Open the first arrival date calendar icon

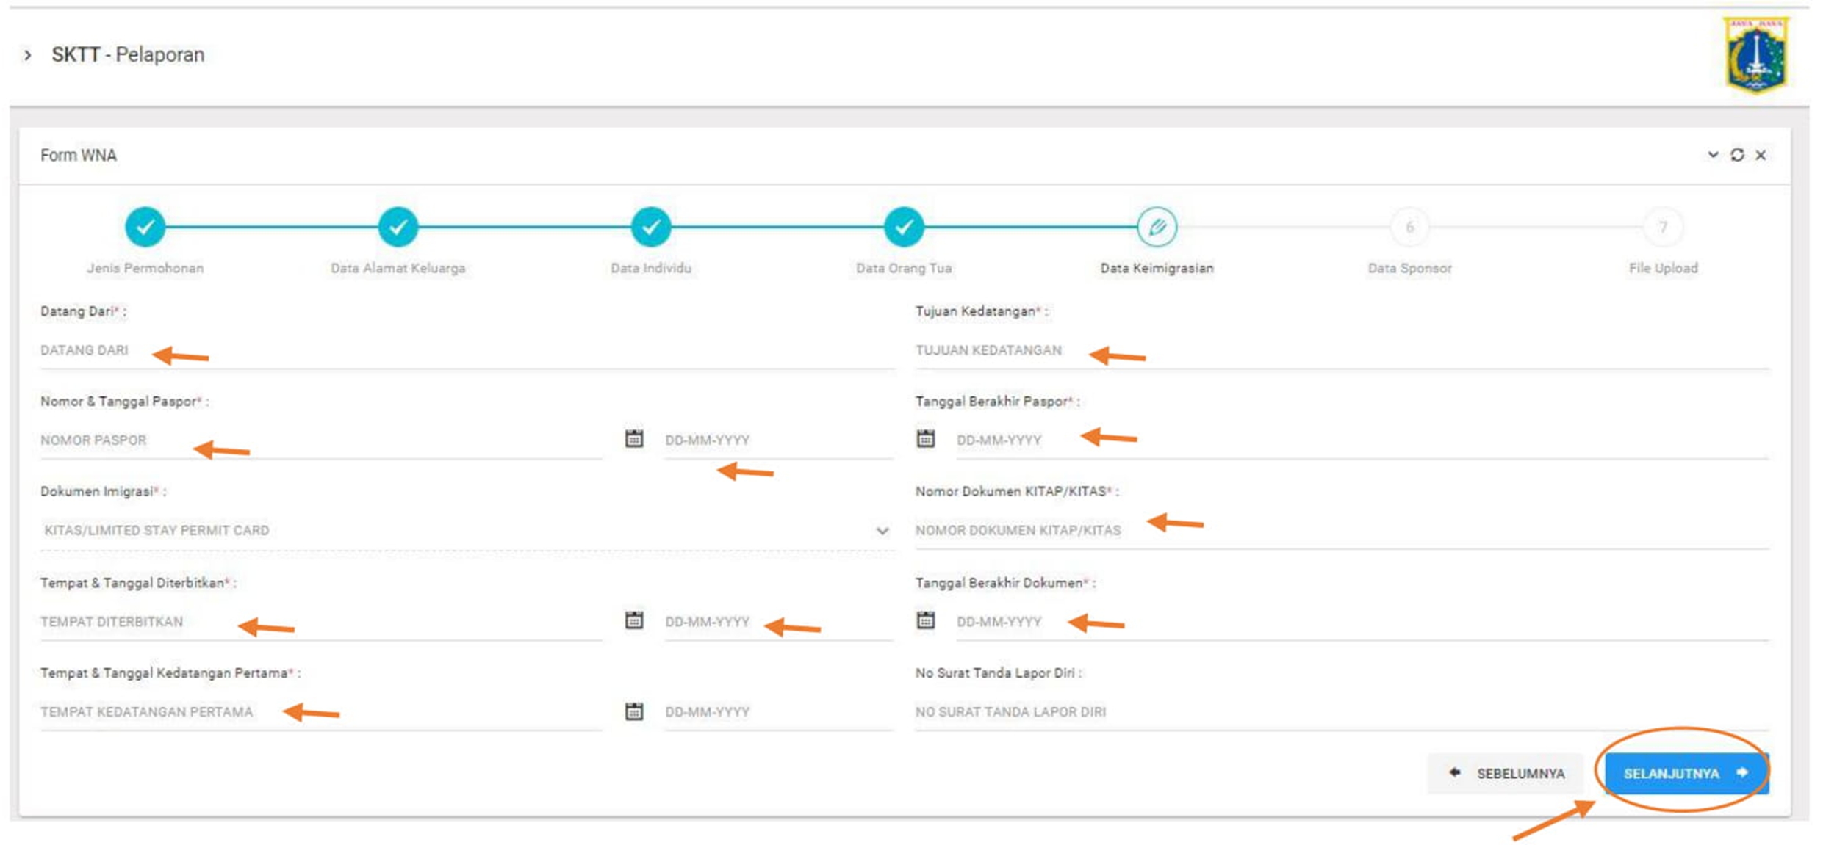tap(633, 711)
